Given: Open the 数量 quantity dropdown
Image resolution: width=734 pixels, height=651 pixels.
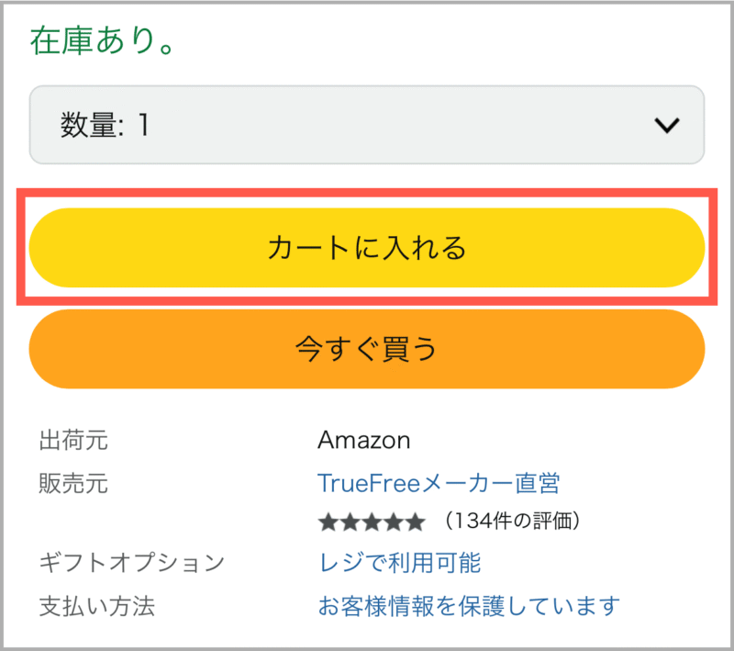Looking at the screenshot, I should point(366,125).
